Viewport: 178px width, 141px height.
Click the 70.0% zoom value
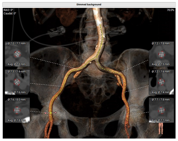click(x=170, y=10)
